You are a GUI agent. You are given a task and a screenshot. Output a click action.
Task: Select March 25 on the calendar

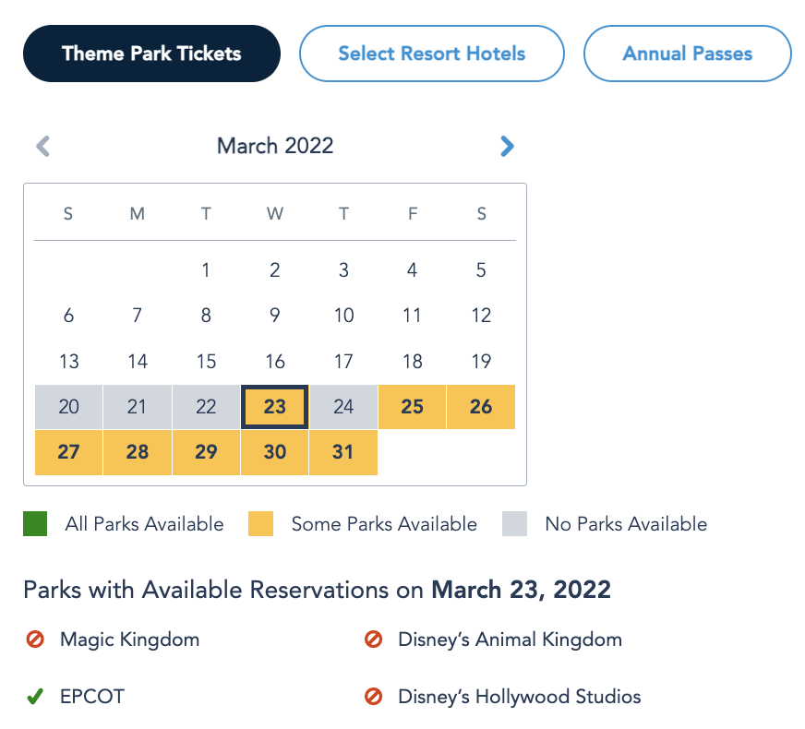point(413,407)
